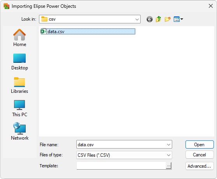Open the selected file
This screenshot has width=217, height=179.
199,145
